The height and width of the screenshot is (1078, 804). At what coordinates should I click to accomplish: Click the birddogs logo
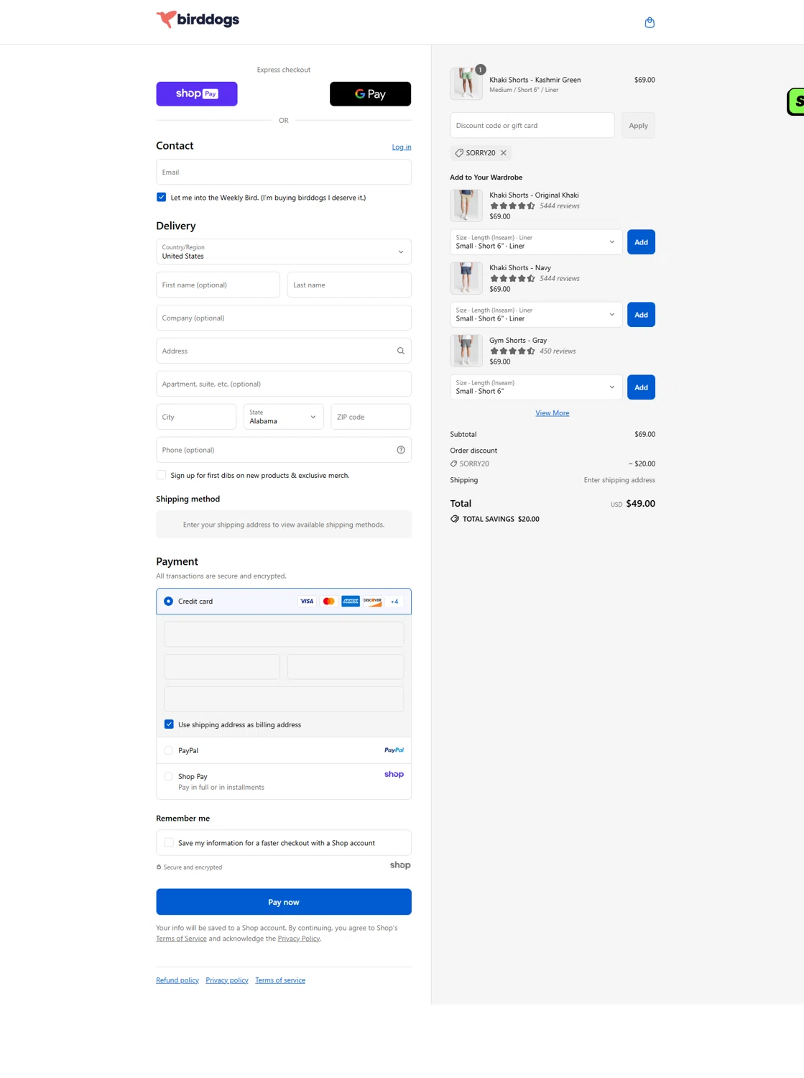(x=198, y=19)
